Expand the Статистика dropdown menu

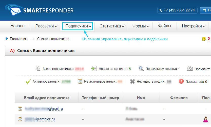pyautogui.click(x=112, y=26)
